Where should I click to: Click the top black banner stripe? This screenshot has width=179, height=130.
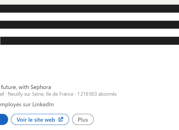pos(89,9)
